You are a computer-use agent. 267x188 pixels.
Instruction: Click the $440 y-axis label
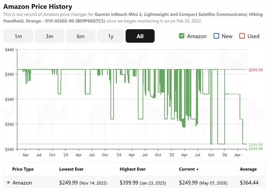9,50
